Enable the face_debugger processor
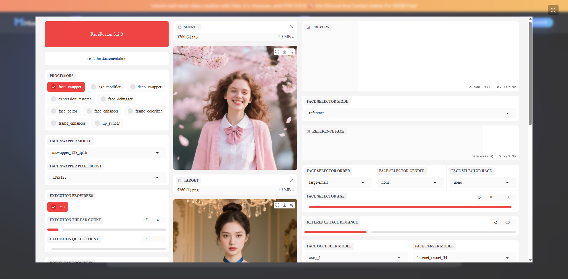 [x=117, y=99]
